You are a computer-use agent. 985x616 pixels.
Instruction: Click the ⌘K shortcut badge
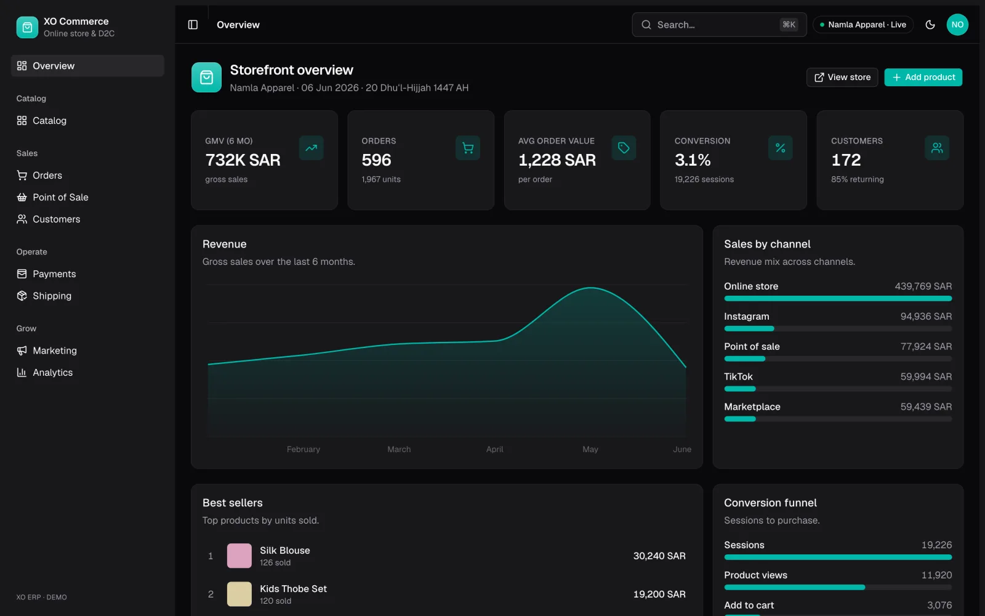coord(789,25)
